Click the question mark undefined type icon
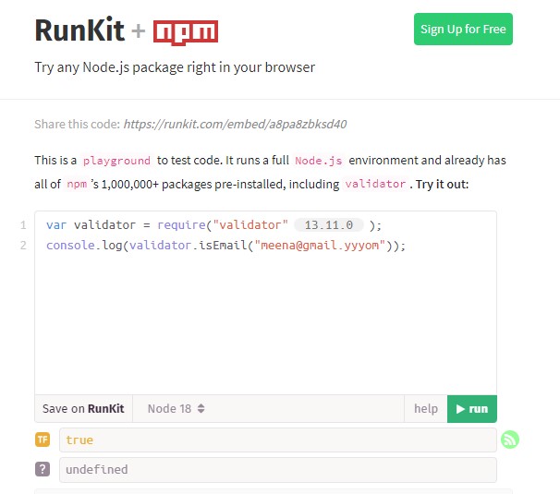The image size is (560, 494). click(43, 469)
